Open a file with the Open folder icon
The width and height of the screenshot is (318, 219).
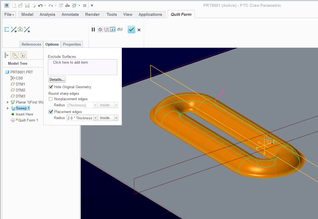[21, 5]
